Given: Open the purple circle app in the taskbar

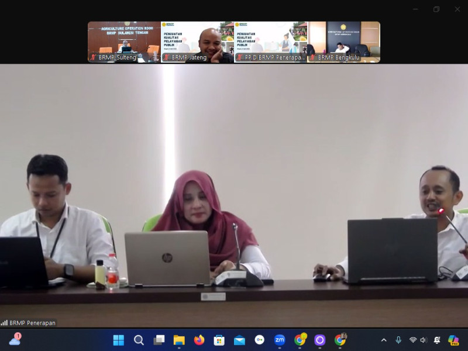Looking at the screenshot, I should click(319, 340).
